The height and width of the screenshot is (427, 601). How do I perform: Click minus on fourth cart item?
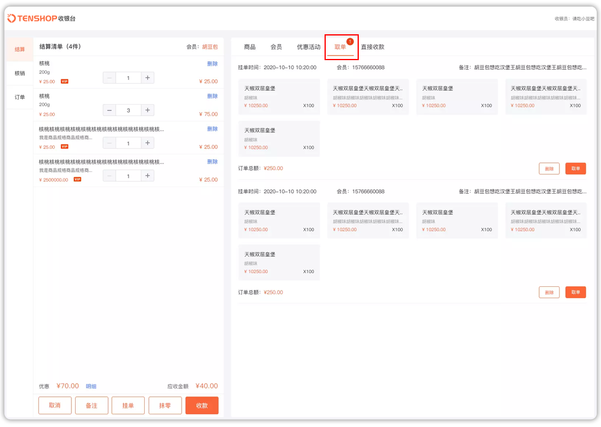tap(109, 176)
